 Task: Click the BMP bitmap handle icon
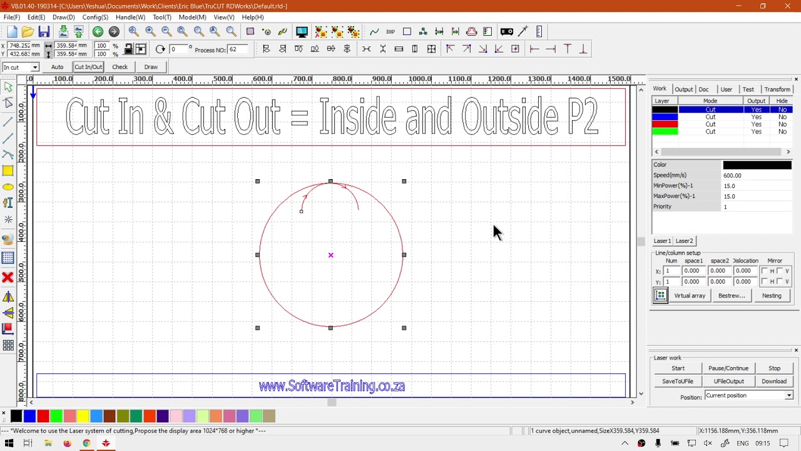pos(390,32)
